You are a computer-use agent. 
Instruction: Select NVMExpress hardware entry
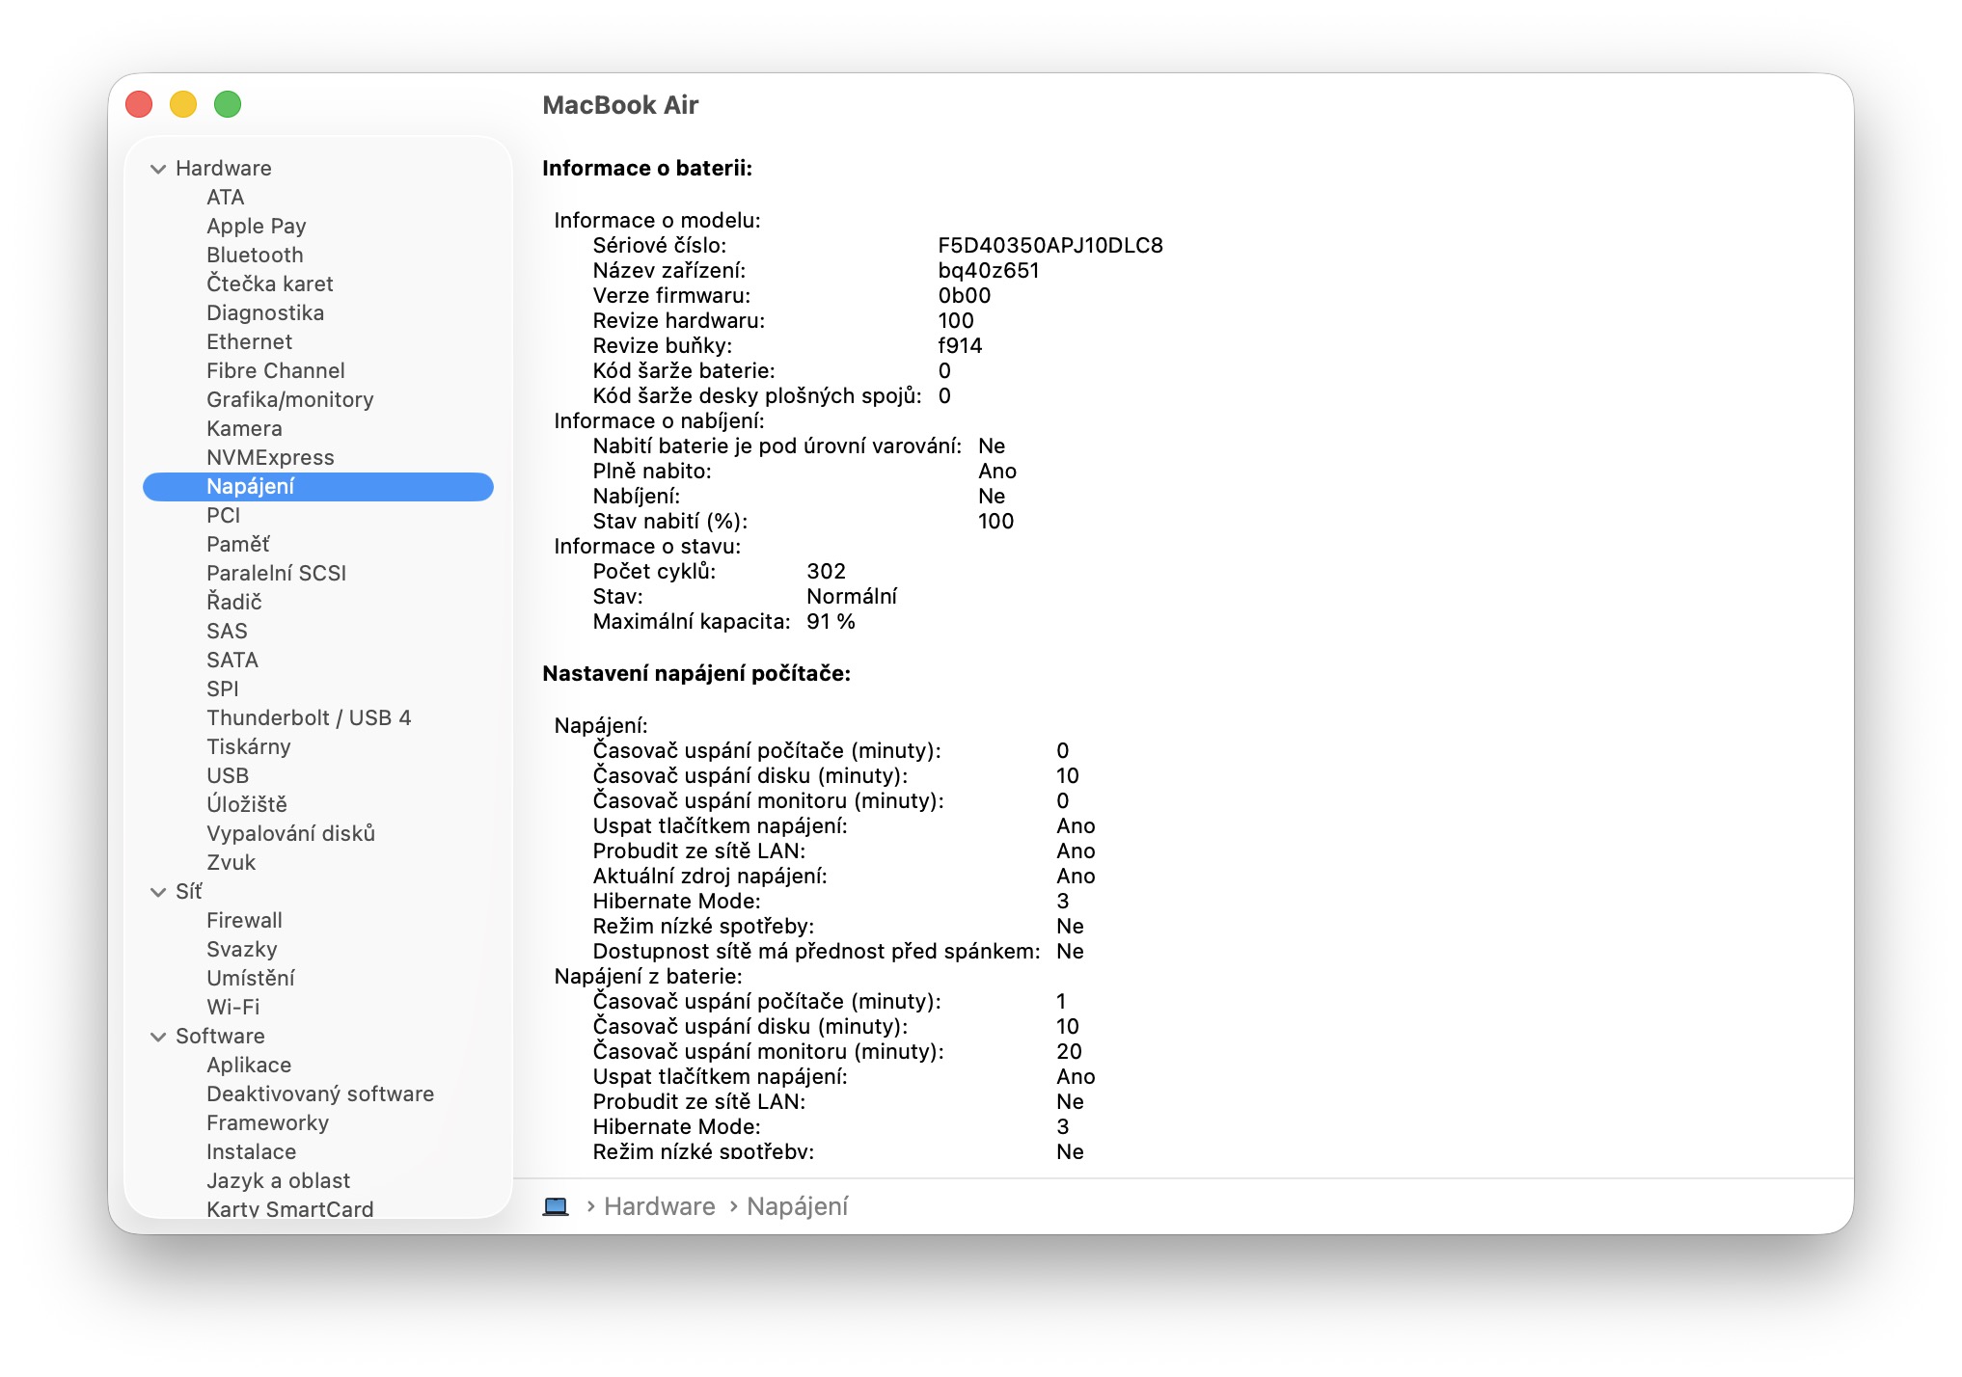tap(270, 457)
